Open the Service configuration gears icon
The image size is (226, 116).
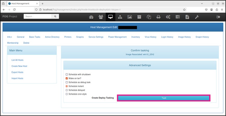[x=168, y=17]
